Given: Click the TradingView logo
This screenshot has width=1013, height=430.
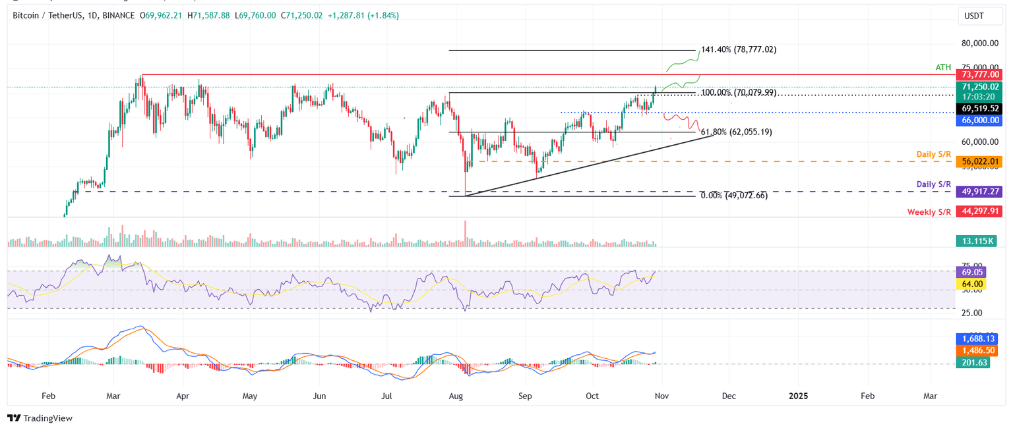Looking at the screenshot, I should pyautogui.click(x=40, y=418).
